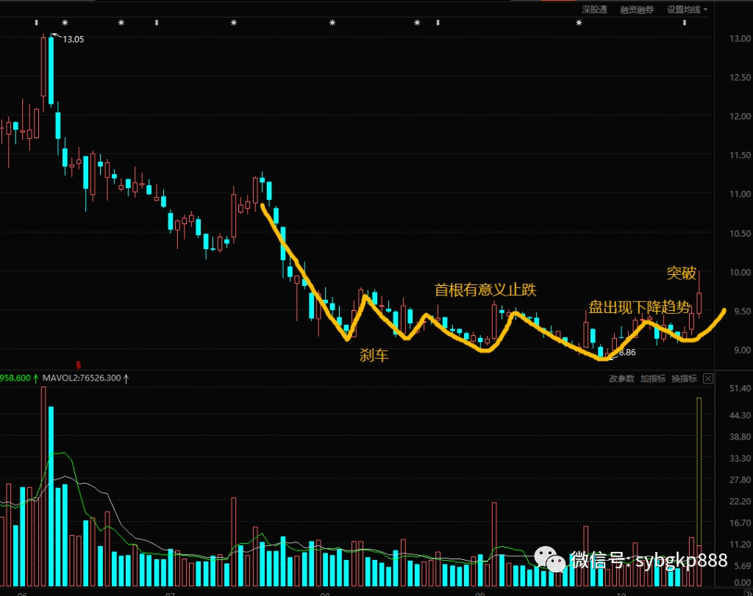753x596 pixels.
Task: Click 换指标 to switch indicator
Action: click(x=684, y=378)
